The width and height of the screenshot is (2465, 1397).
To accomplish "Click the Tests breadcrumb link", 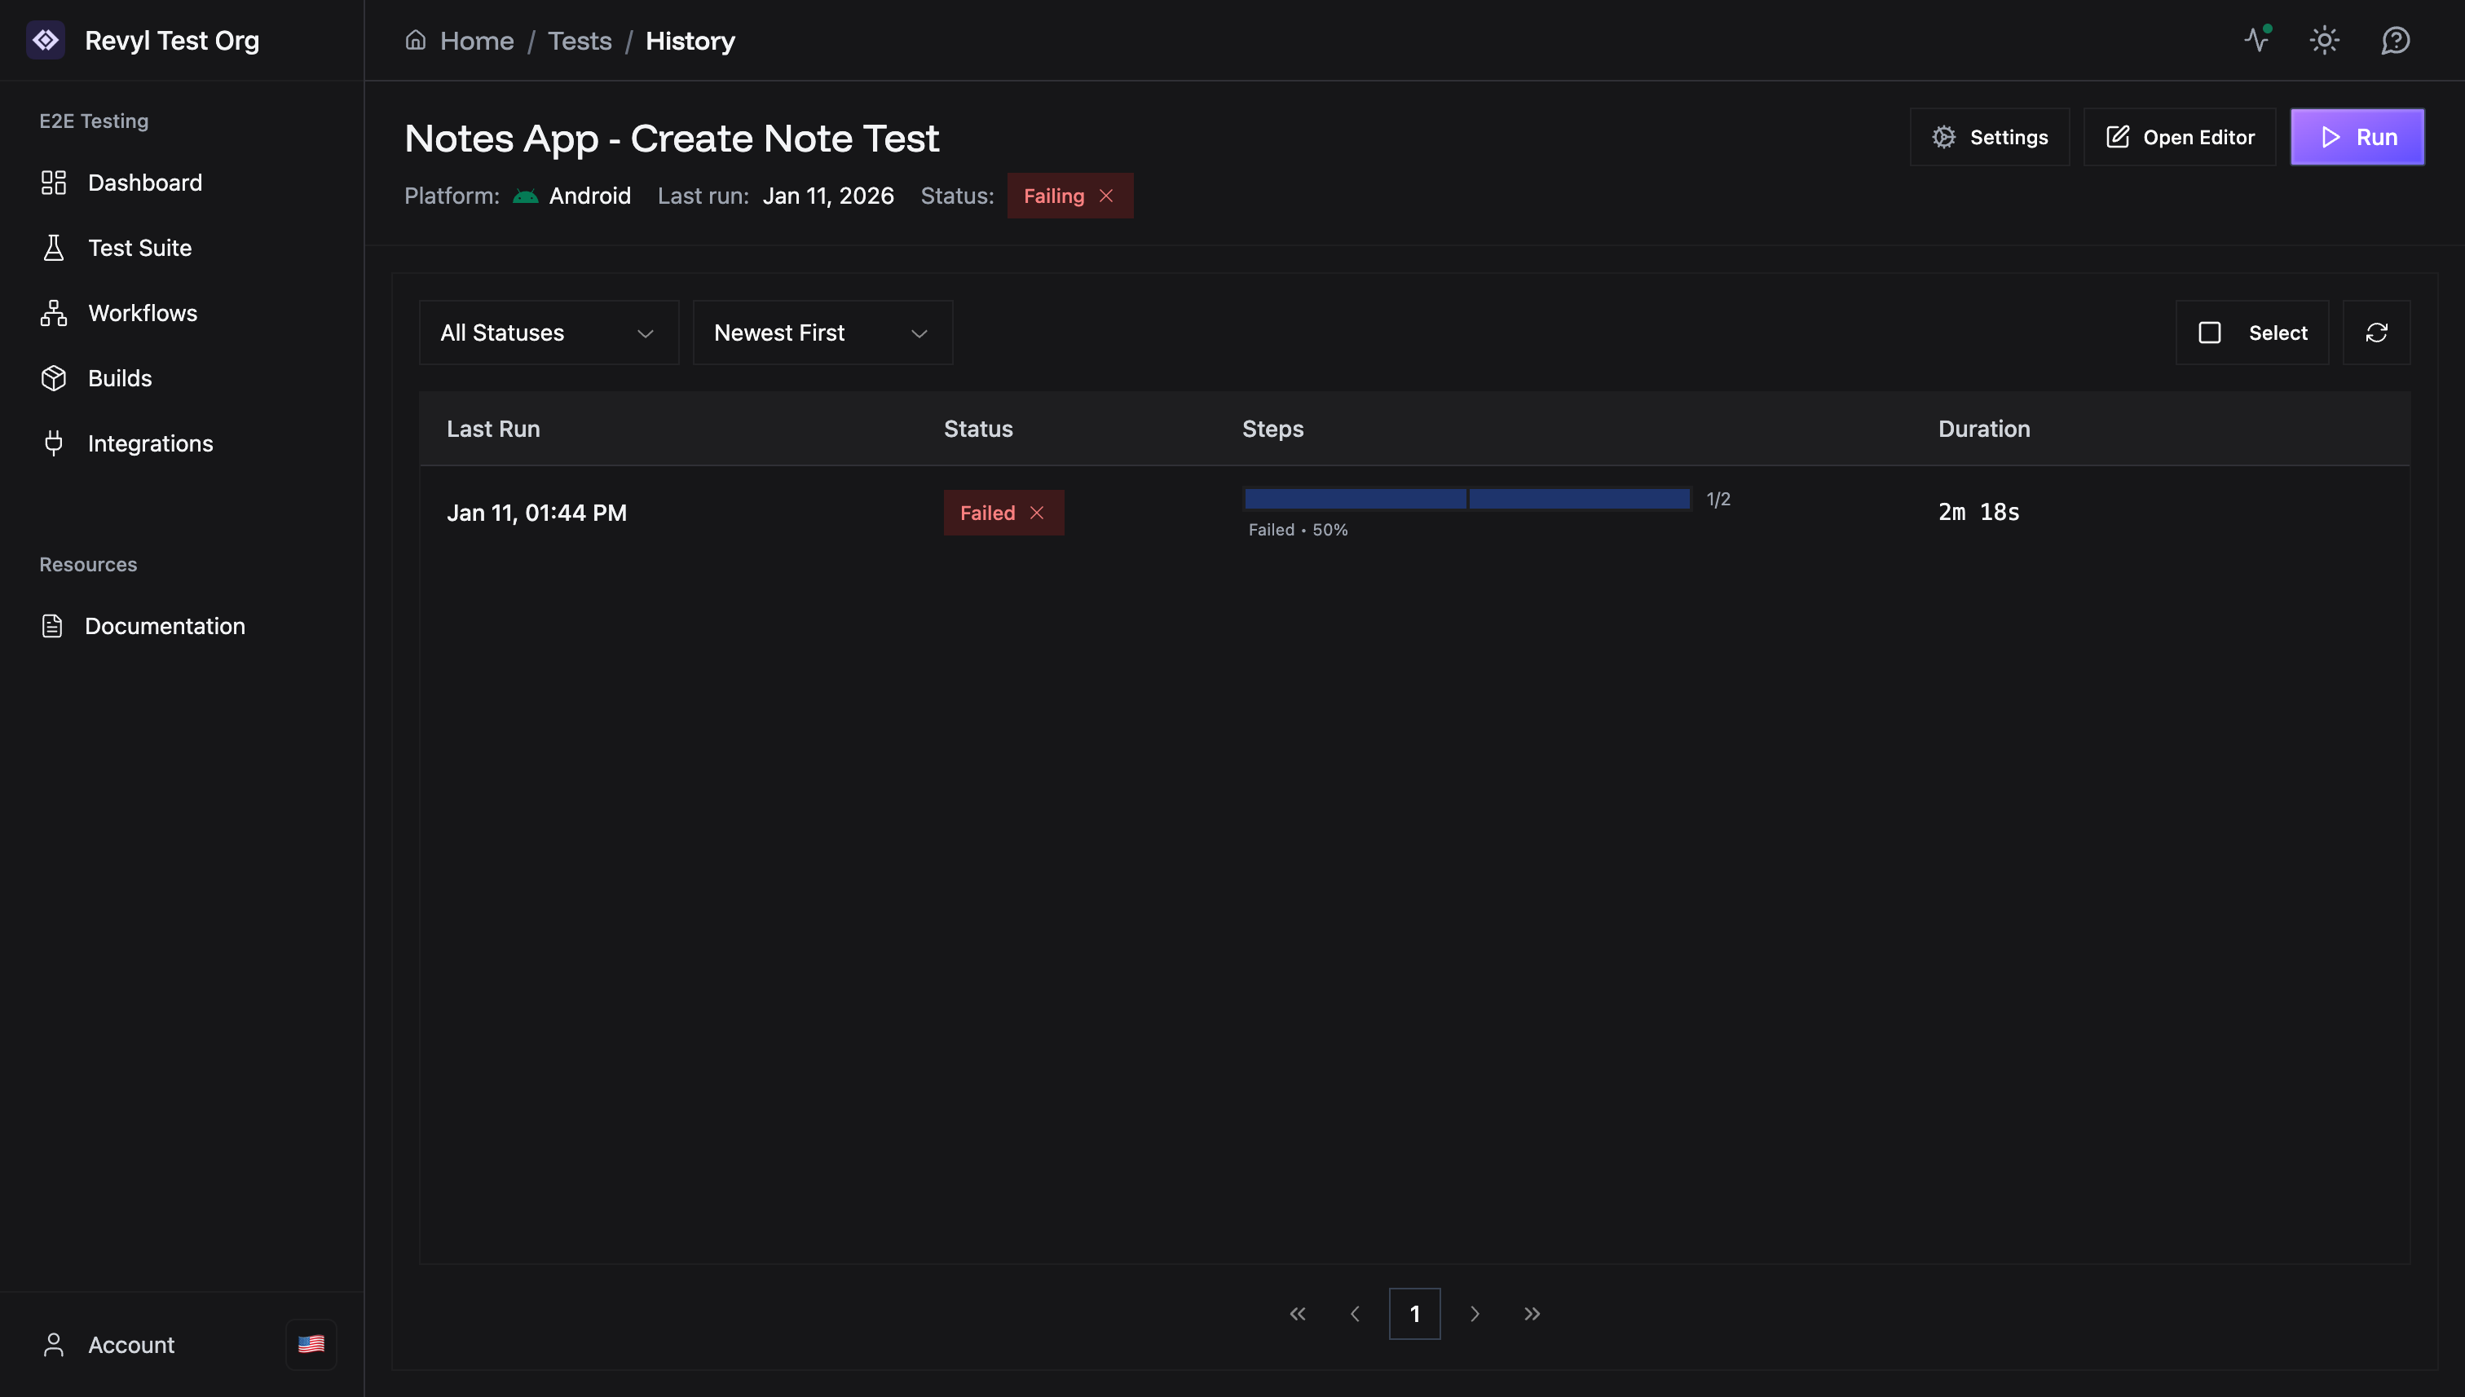I will 580,40.
